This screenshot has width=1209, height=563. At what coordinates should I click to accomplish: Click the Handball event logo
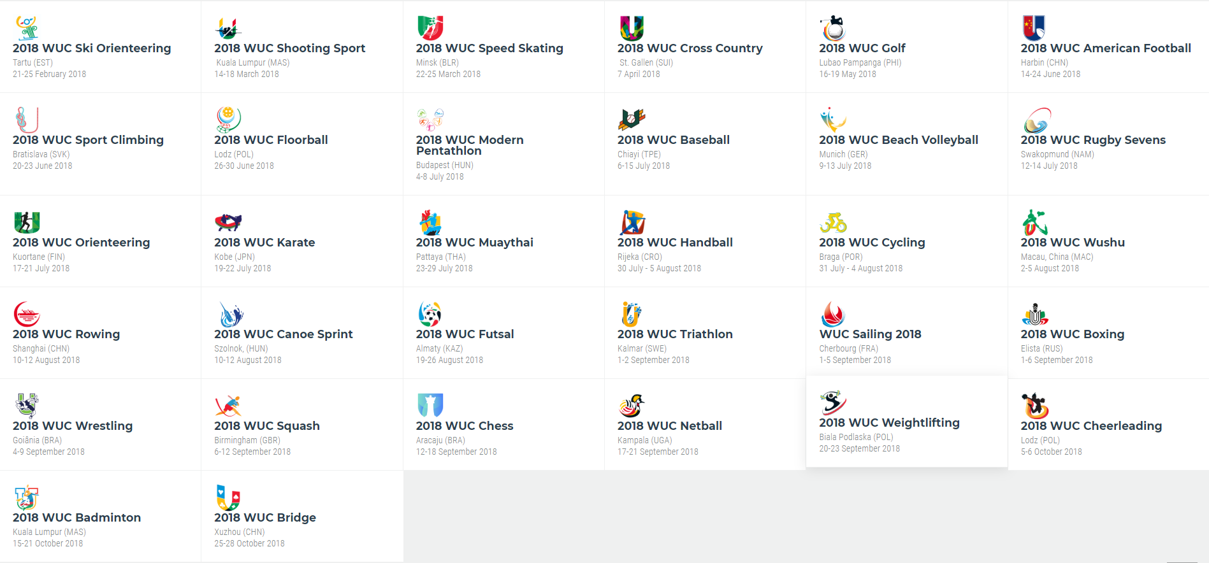632,222
